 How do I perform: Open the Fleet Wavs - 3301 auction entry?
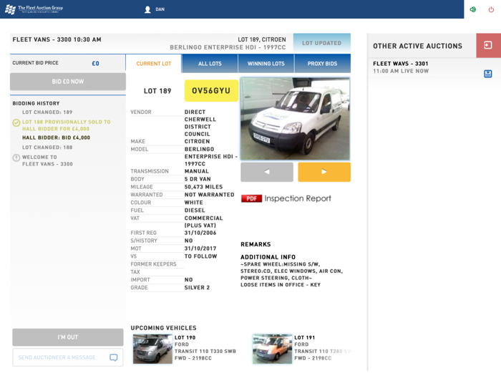tap(425, 67)
